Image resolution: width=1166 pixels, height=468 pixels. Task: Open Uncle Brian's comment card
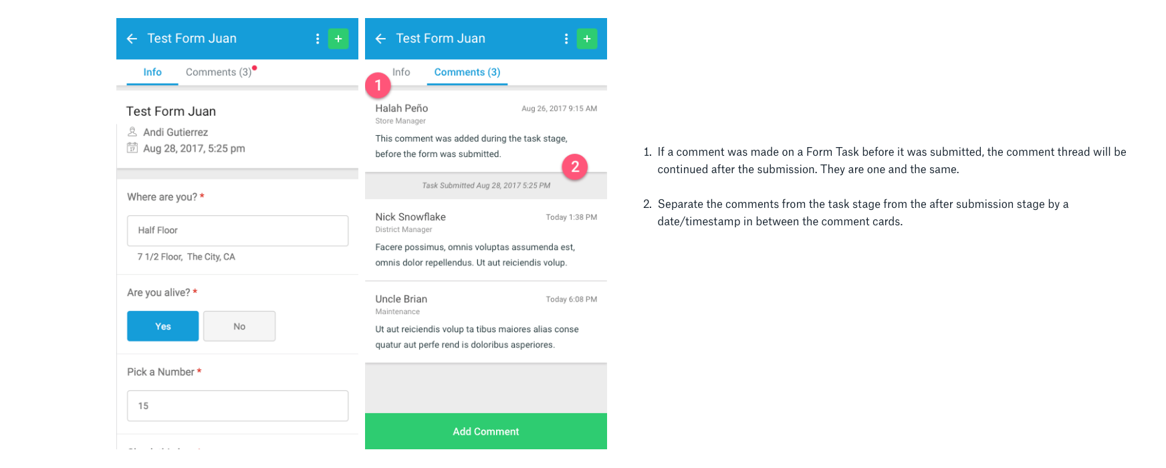(x=485, y=322)
